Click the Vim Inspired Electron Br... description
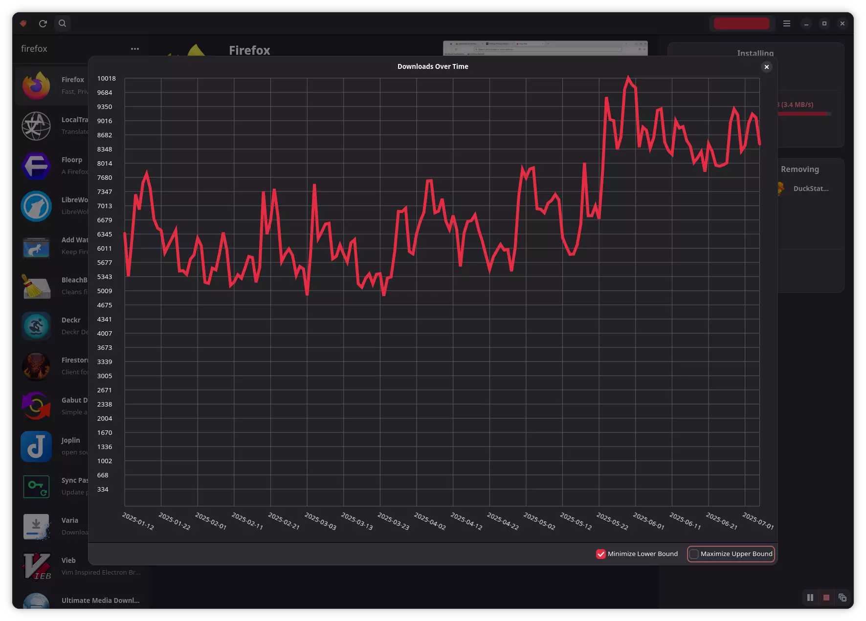This screenshot has height=621, width=866. pos(101,572)
